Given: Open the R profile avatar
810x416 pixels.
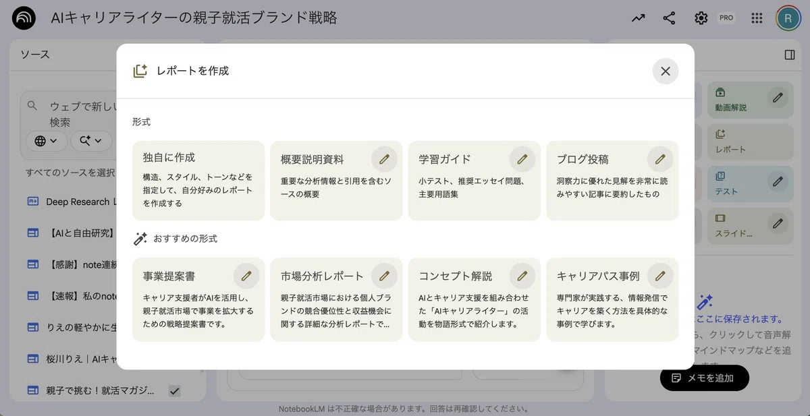Looking at the screenshot, I should [788, 18].
